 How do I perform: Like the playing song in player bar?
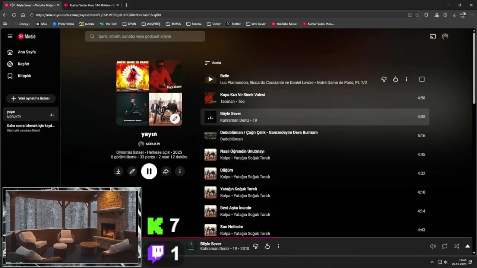pyautogui.click(x=267, y=246)
